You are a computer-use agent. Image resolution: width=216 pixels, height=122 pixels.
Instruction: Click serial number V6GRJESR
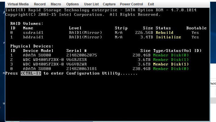[x=77, y=60]
